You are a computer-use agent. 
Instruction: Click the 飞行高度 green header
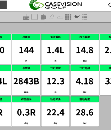55,68
